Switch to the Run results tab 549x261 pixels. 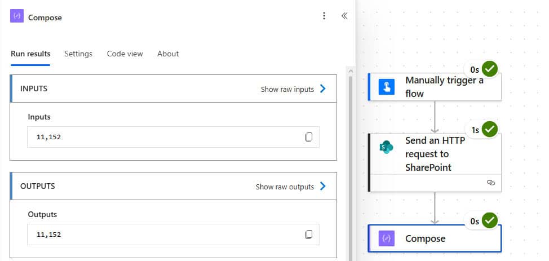30,54
